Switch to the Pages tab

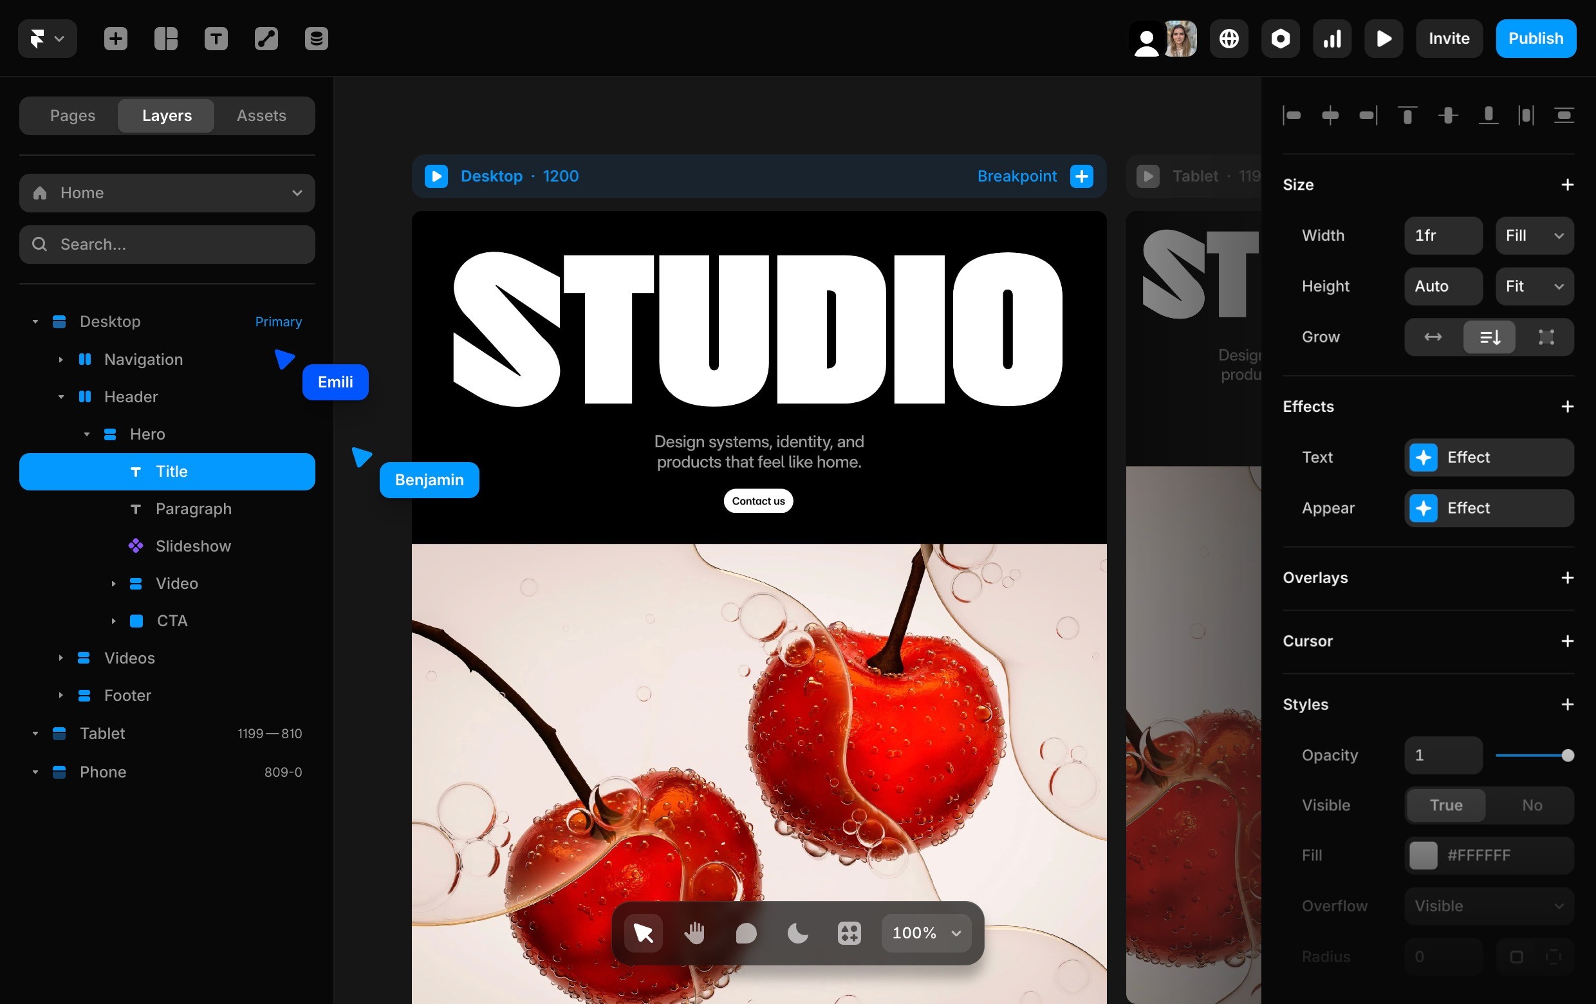72,115
